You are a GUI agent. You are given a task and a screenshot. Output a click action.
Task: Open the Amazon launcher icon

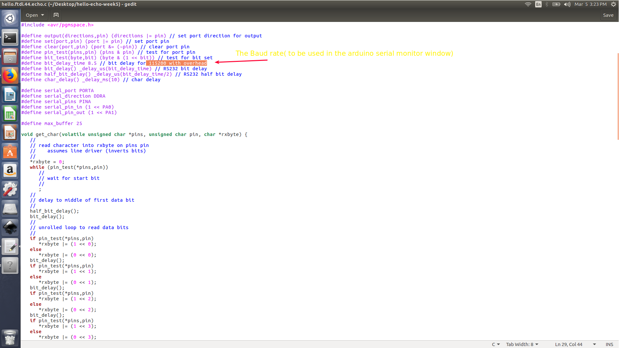click(10, 170)
